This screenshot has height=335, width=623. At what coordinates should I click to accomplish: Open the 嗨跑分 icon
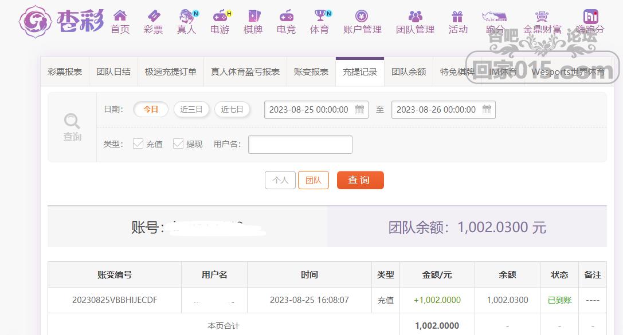coord(590,16)
